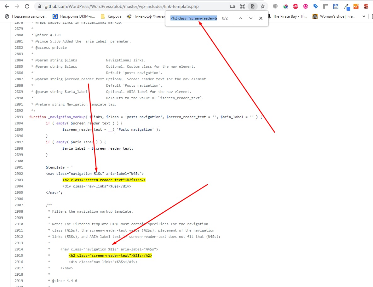Image resolution: width=373 pixels, height=287 pixels.
Task: Go back to the previous page
Action: click(x=7, y=6)
